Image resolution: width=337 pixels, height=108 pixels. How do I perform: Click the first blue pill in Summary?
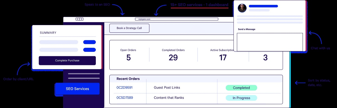coord(89,42)
